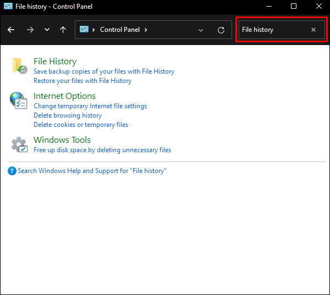Click inside the File history search field

coord(272,30)
